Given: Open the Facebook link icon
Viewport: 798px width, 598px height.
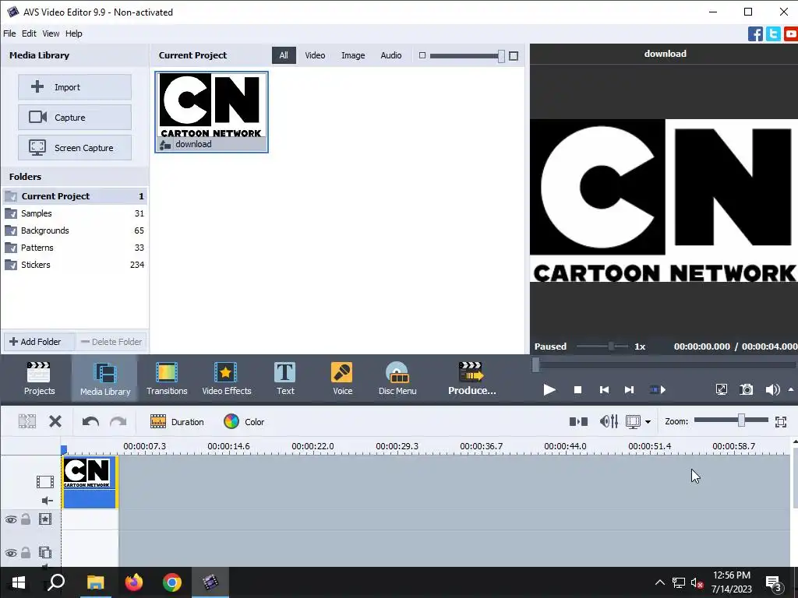Looking at the screenshot, I should click(x=755, y=34).
